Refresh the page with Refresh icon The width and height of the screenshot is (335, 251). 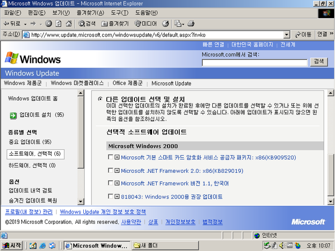(58, 24)
